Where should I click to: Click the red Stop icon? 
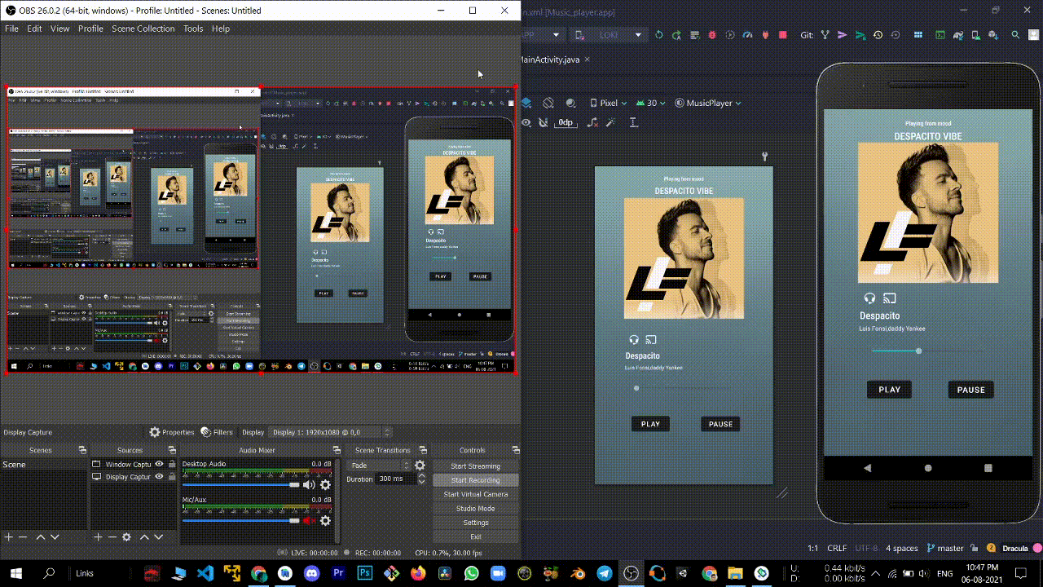tap(782, 35)
